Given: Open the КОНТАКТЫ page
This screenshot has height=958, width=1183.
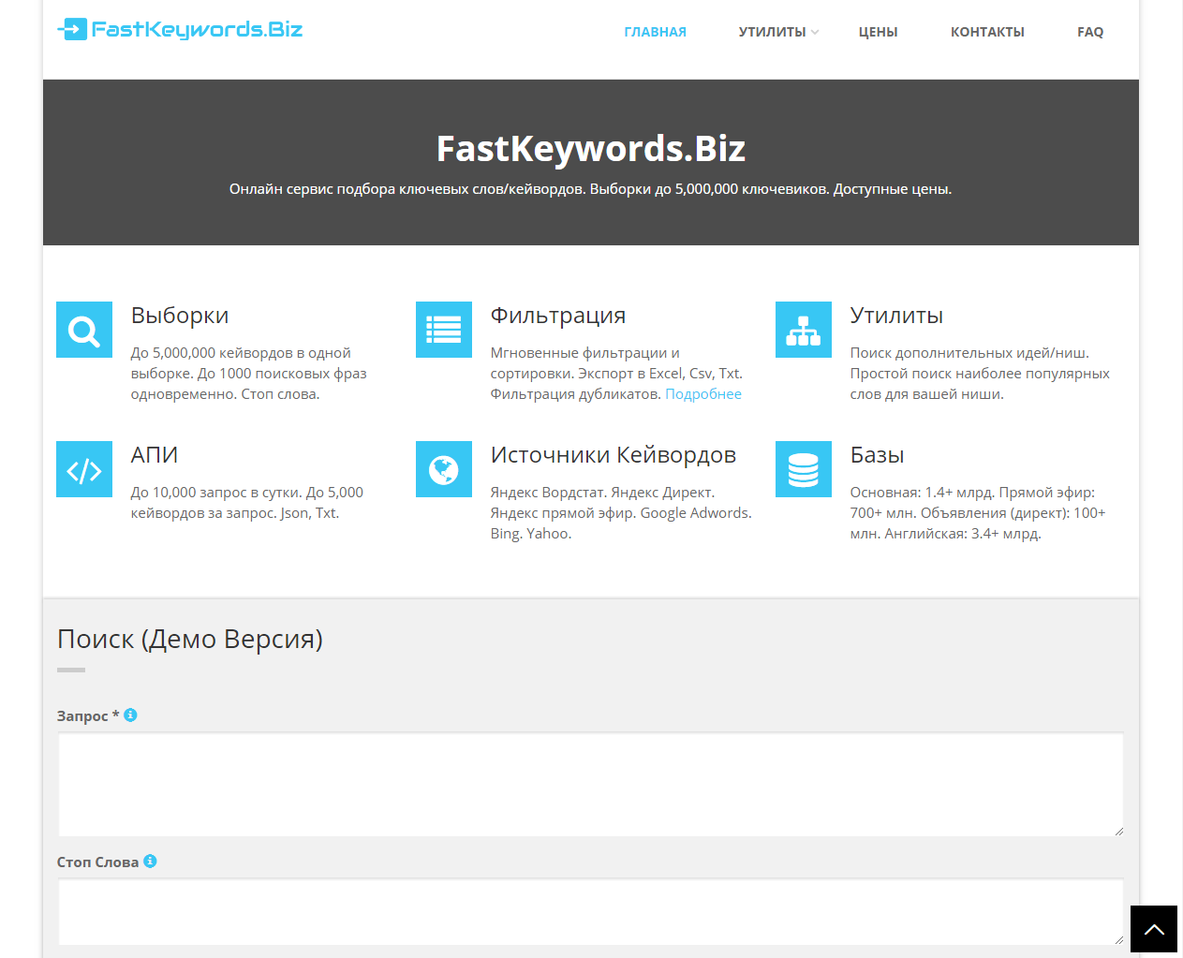Looking at the screenshot, I should point(987,31).
